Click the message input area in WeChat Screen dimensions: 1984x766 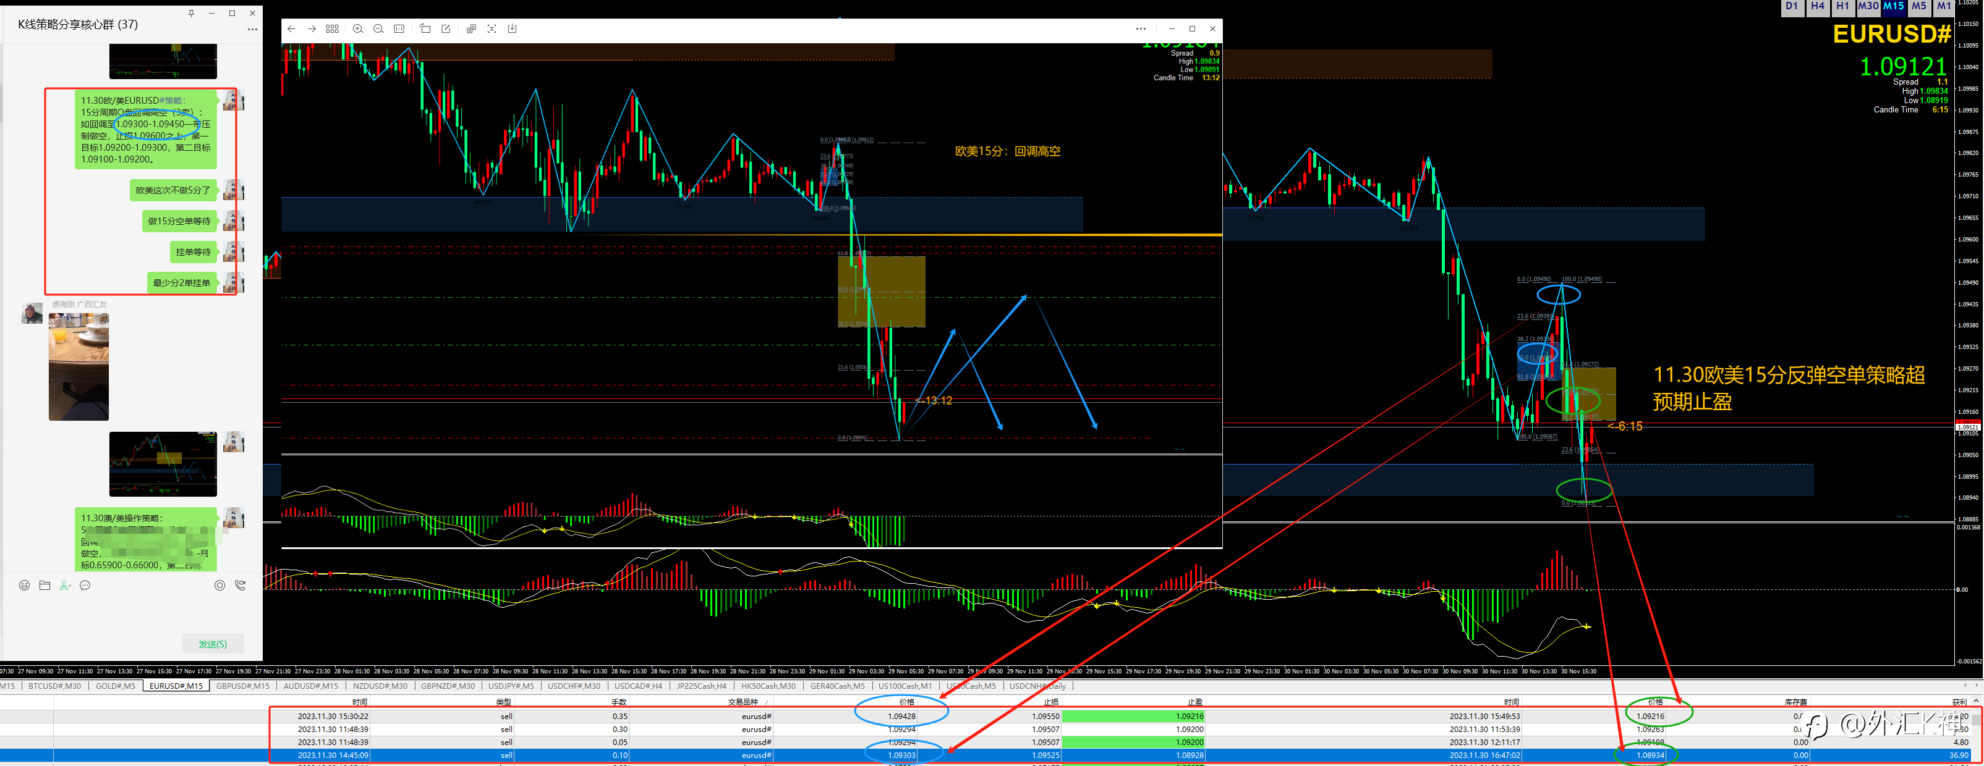tap(131, 613)
